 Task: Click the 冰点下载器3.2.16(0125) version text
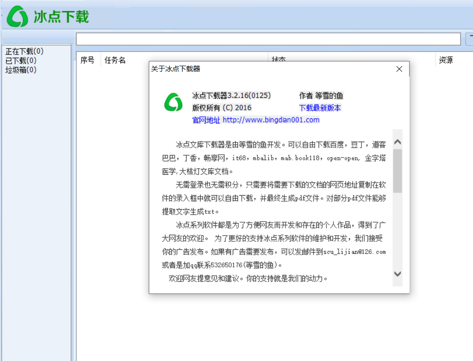coord(231,95)
